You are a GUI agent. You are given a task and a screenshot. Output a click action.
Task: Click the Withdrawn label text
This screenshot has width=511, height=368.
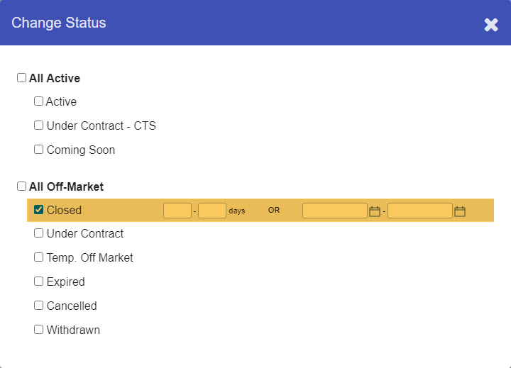(x=73, y=330)
